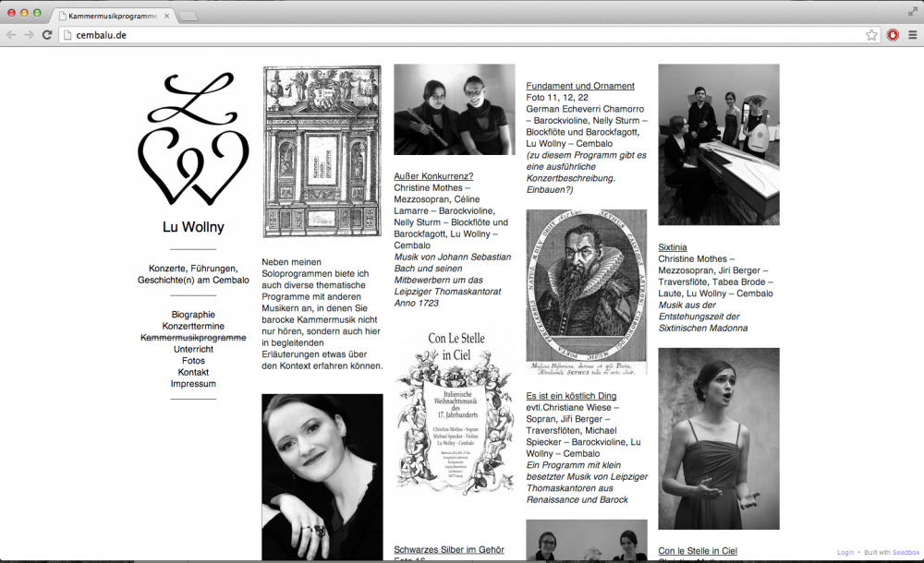
Task: Click the Lu Wollny LW logo
Action: tap(193, 139)
